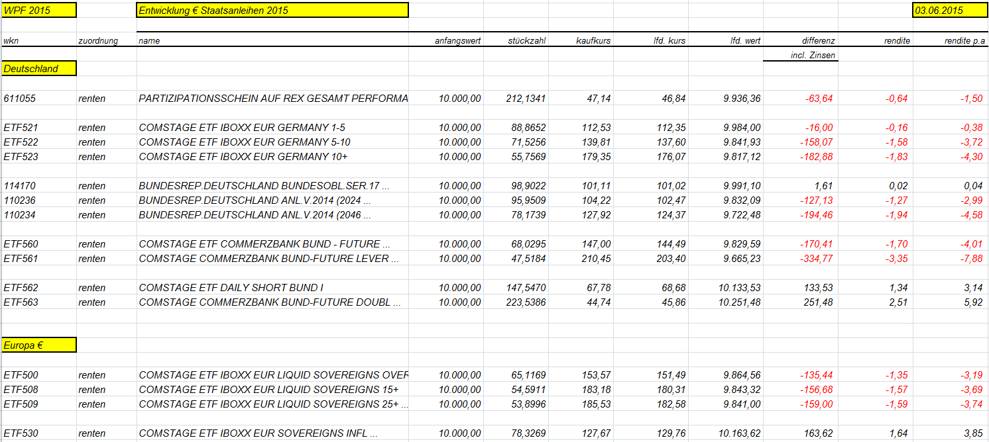The height and width of the screenshot is (442, 989).
Task: Click wkn cell ETF509
Action: (x=38, y=404)
